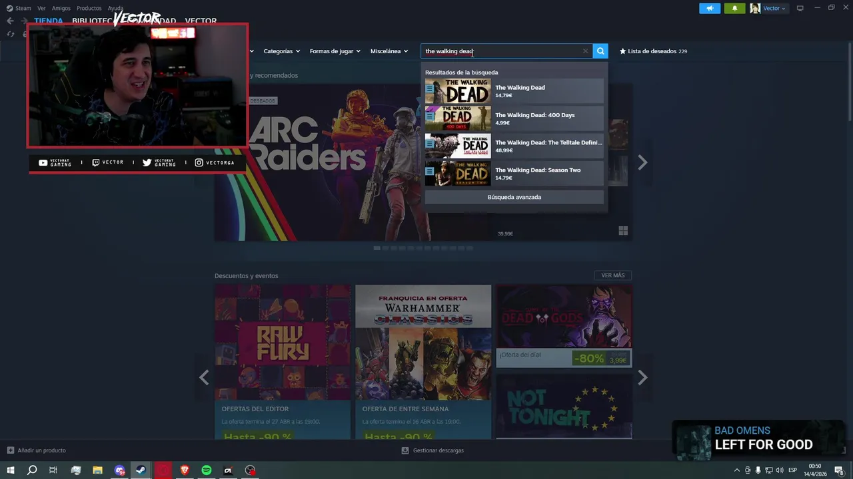Screen dimensions: 853x479
Task: Click the magnifier search button
Action: 600,51
